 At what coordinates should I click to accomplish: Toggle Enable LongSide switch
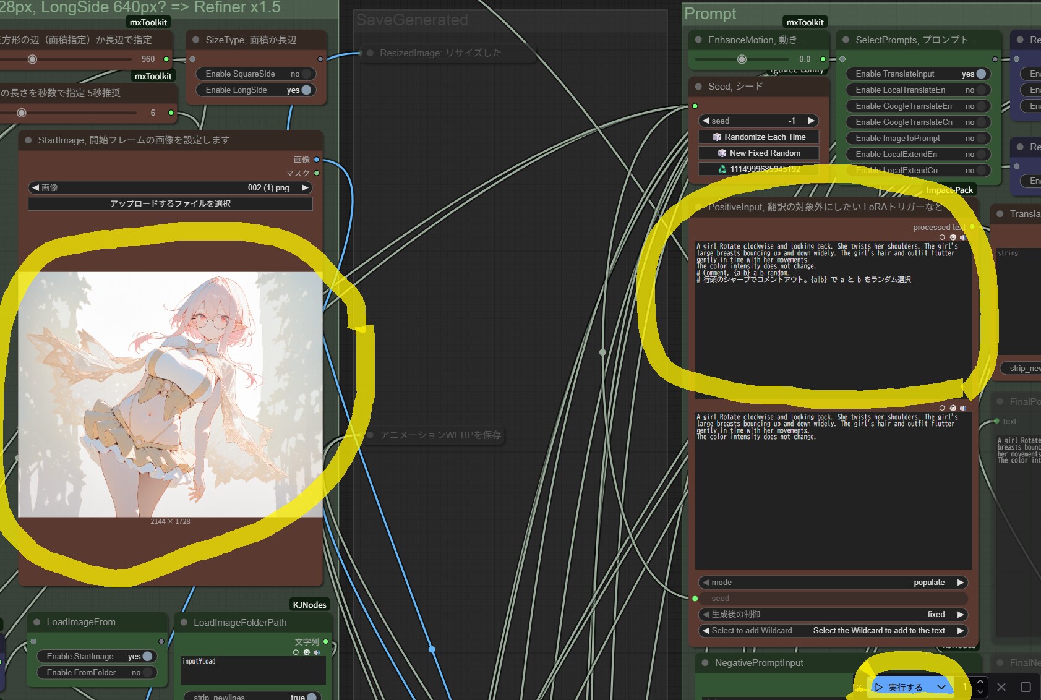[306, 90]
